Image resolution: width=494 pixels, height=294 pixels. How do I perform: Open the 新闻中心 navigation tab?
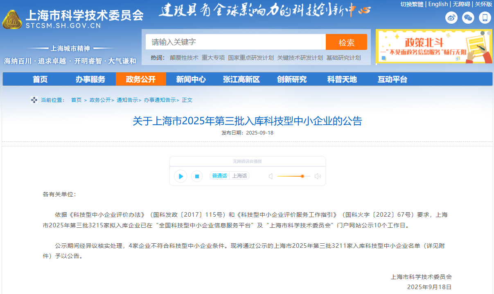click(189, 79)
